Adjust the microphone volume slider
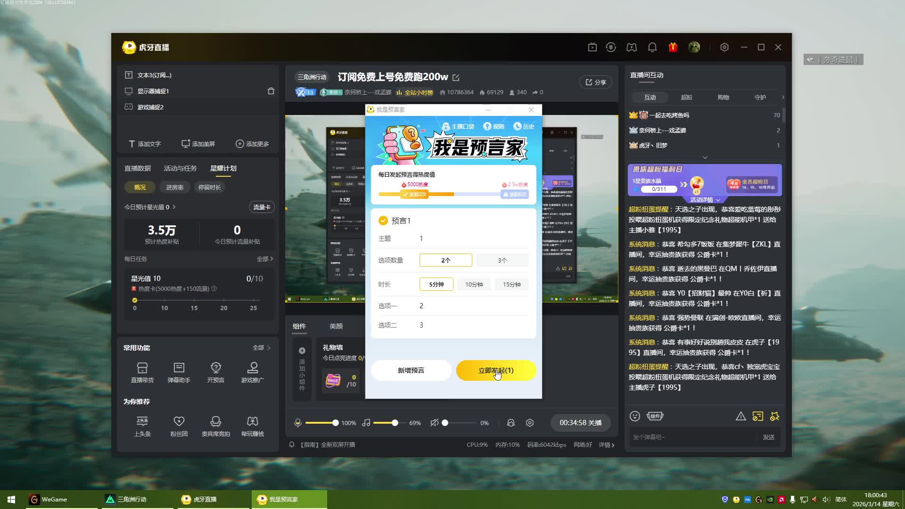905x509 pixels. click(335, 423)
